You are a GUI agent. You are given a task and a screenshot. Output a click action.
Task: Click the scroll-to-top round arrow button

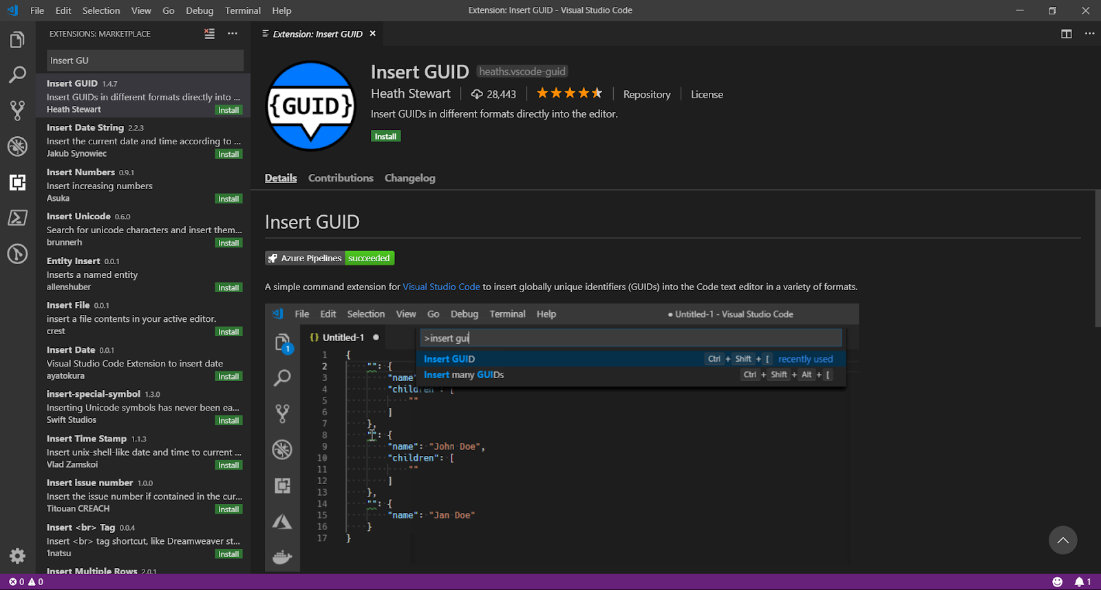click(x=1063, y=540)
